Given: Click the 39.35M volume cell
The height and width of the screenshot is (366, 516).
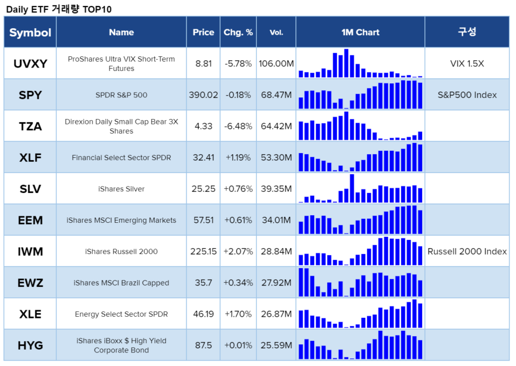Looking at the screenshot, I should coord(276,189).
